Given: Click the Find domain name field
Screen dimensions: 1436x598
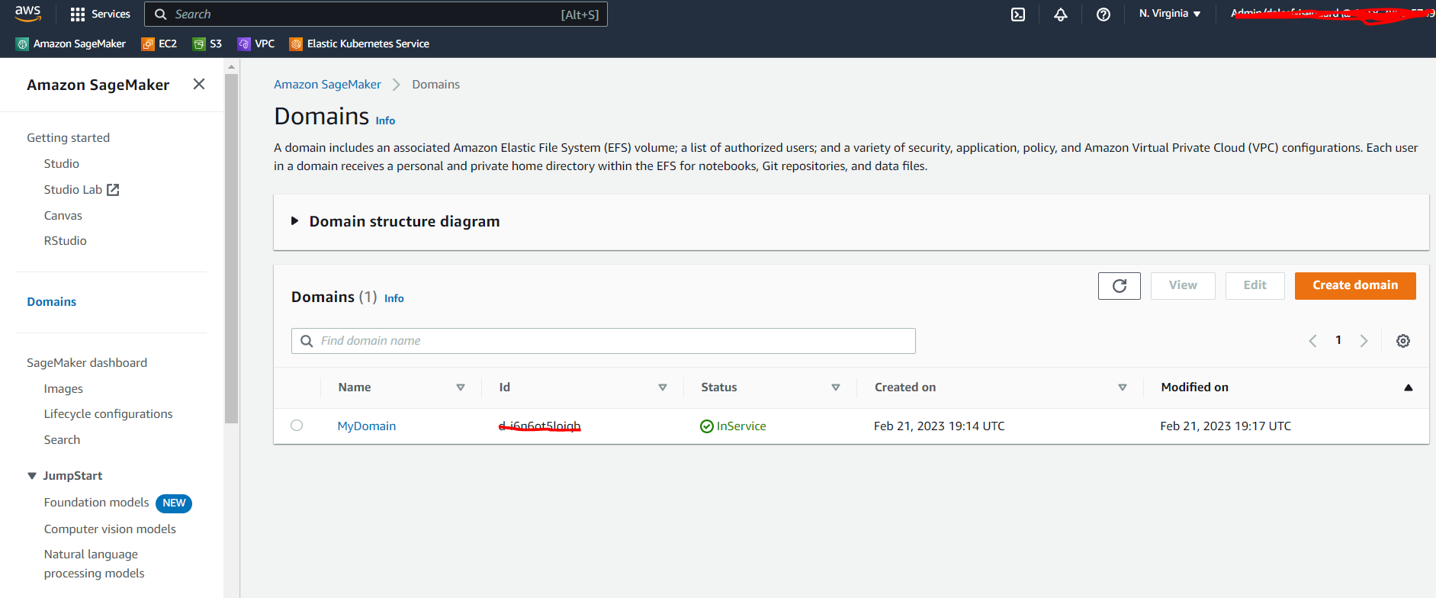Looking at the screenshot, I should point(603,341).
